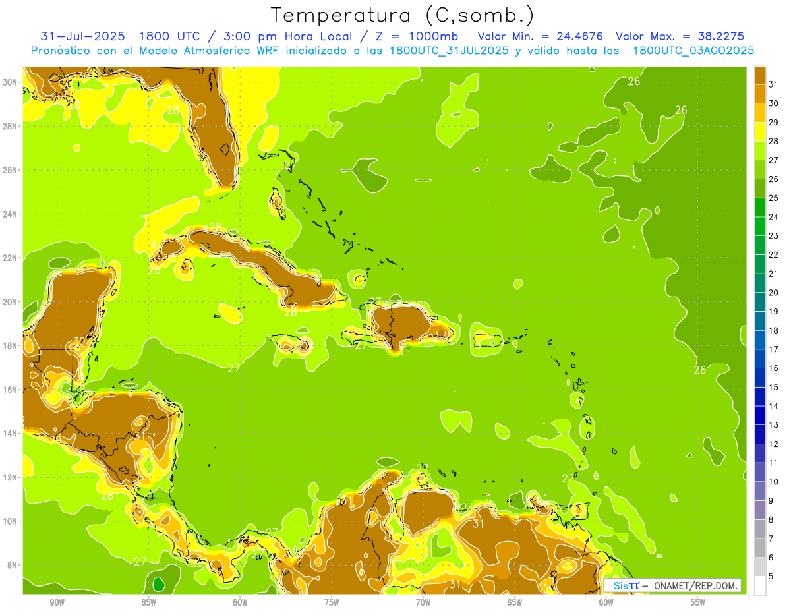Screen dimensions: 791x611
Task: Click the '23' label on the color legend
Action: [x=774, y=236]
